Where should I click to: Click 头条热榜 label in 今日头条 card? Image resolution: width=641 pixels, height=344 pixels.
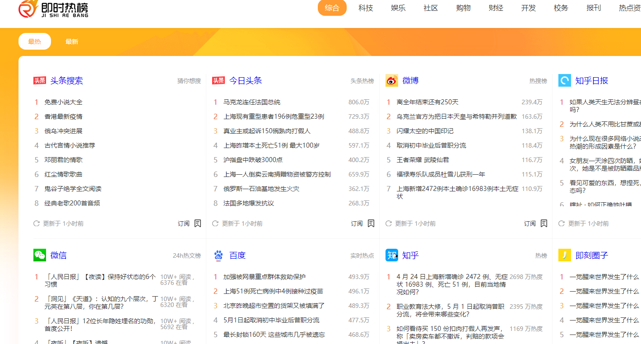pos(362,81)
